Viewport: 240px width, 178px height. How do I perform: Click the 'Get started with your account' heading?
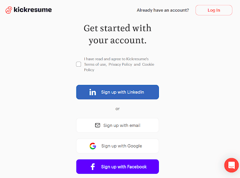click(118, 34)
